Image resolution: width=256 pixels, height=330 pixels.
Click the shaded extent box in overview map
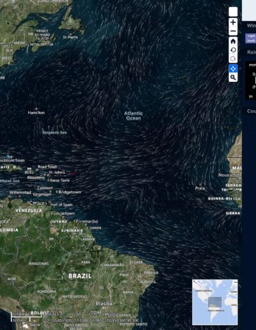[215, 302]
